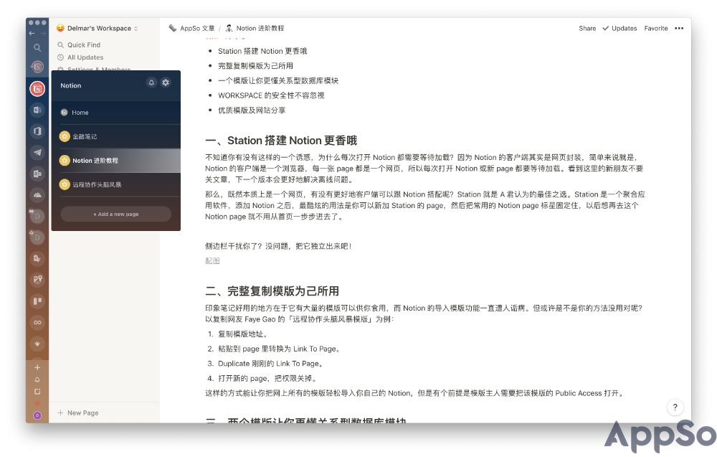Launch the Office dock app
Screen dimensions: 717x457
[x=37, y=131]
